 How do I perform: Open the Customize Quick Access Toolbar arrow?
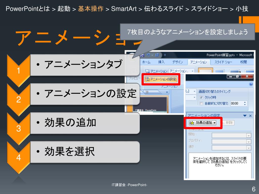[x=165, y=55]
